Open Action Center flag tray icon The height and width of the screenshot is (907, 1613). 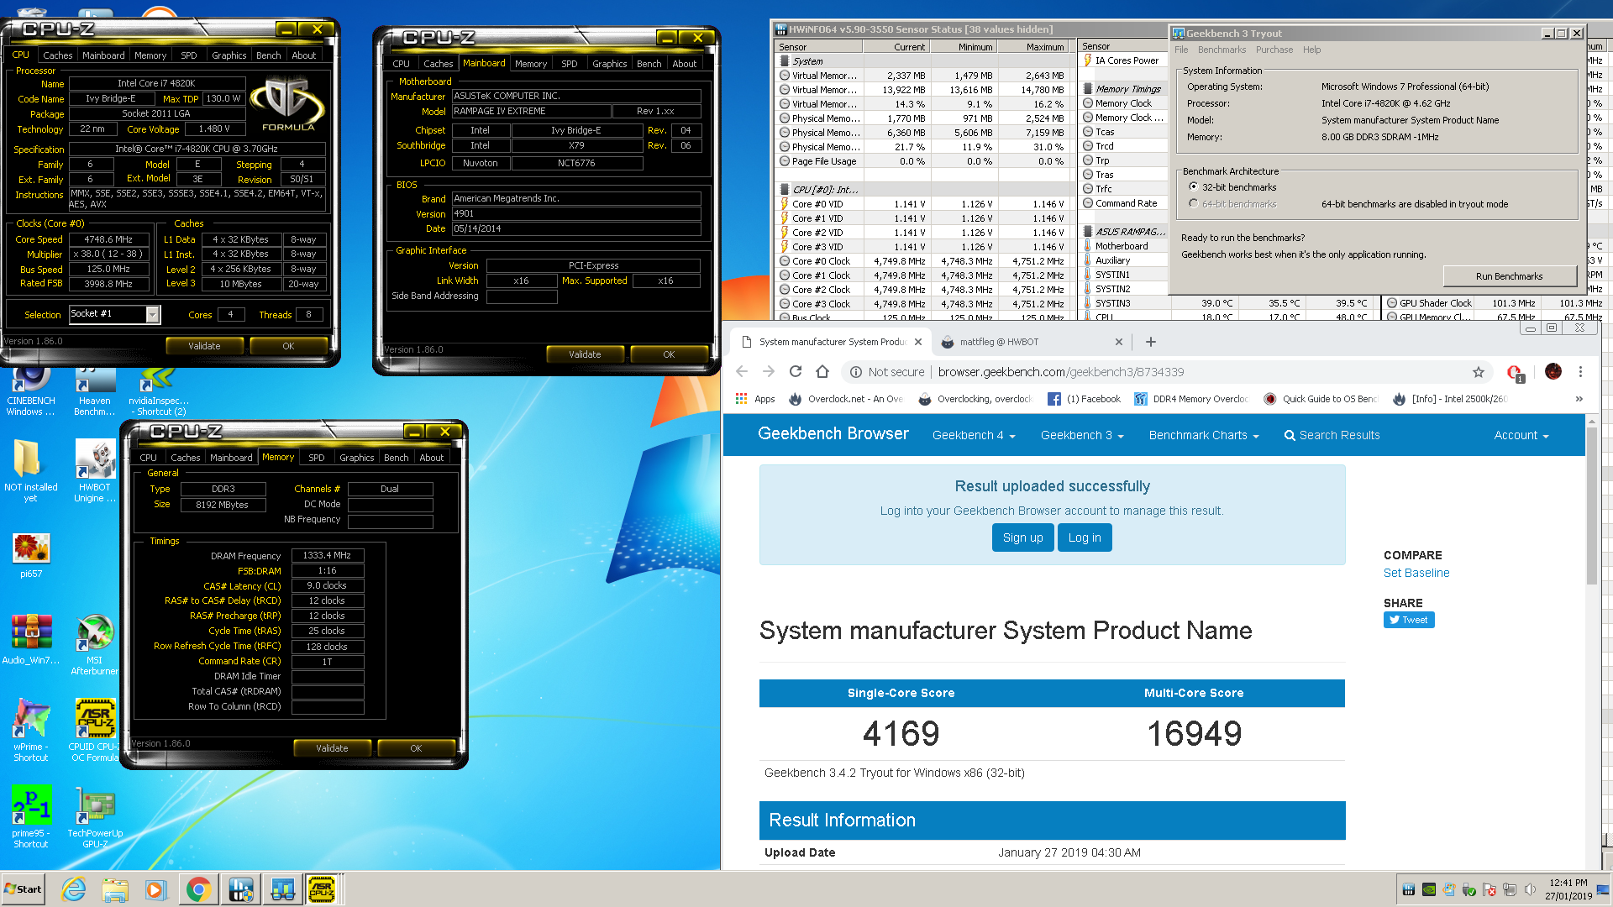(x=1490, y=890)
